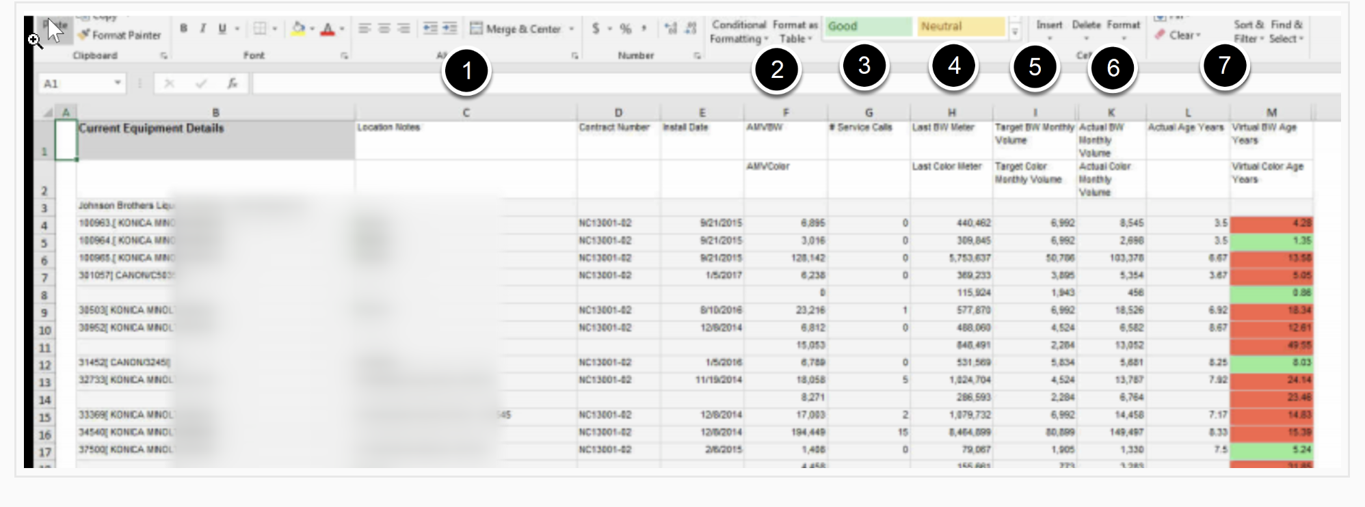Viewport: 1365px width, 507px height.
Task: Select cell containing 5,753,637
Action: pyautogui.click(x=951, y=258)
